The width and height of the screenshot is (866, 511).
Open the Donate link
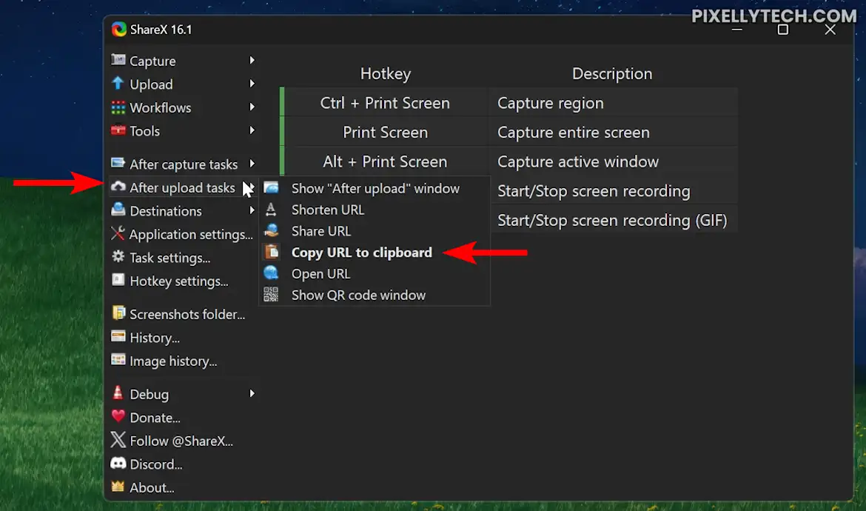tap(183, 418)
